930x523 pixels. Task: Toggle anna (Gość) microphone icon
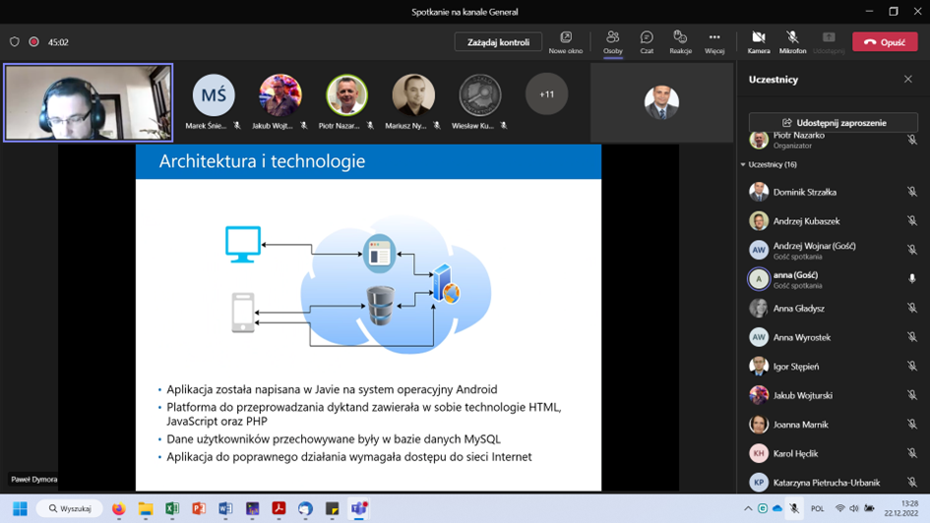912,279
